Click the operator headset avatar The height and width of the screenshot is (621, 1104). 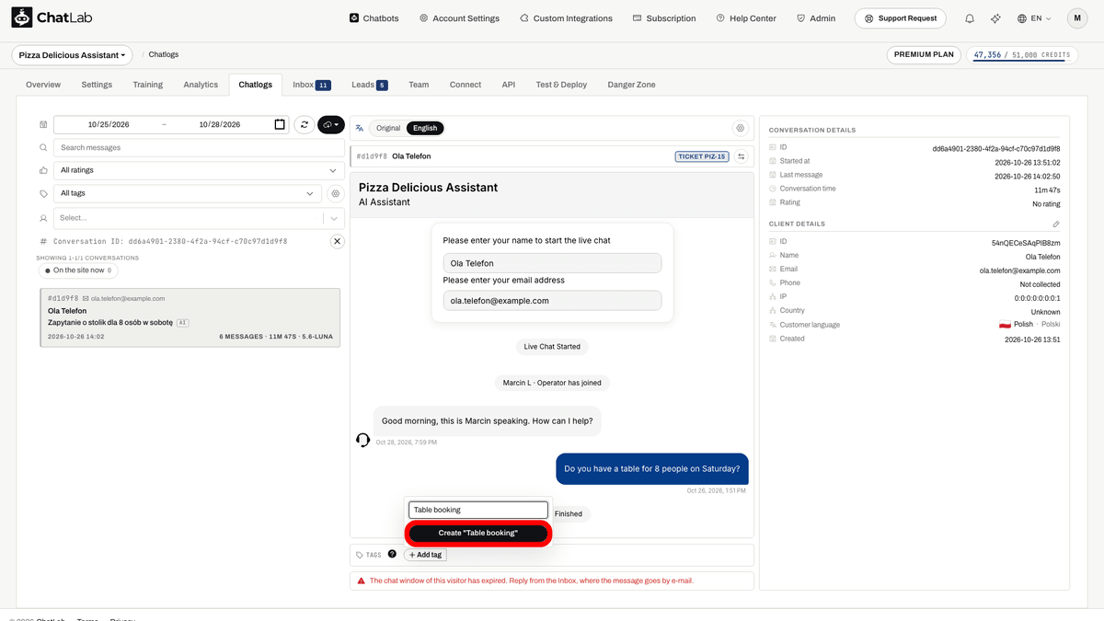(363, 440)
